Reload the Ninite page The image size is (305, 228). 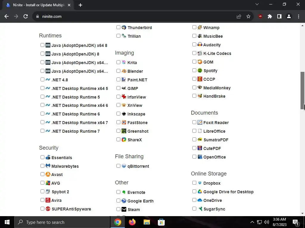(26, 17)
